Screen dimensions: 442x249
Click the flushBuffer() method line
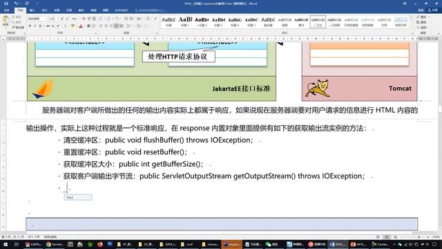tap(158, 140)
